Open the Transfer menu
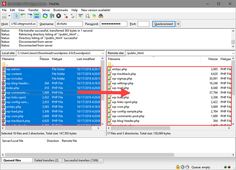 pos(33,10)
